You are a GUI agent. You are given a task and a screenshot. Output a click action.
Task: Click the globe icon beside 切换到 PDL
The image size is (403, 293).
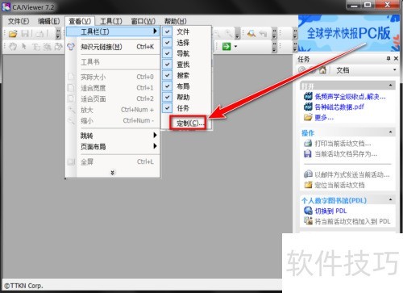[308, 211]
